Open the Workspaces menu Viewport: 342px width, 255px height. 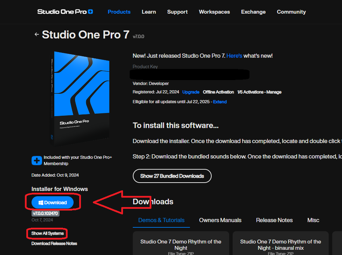[214, 12]
